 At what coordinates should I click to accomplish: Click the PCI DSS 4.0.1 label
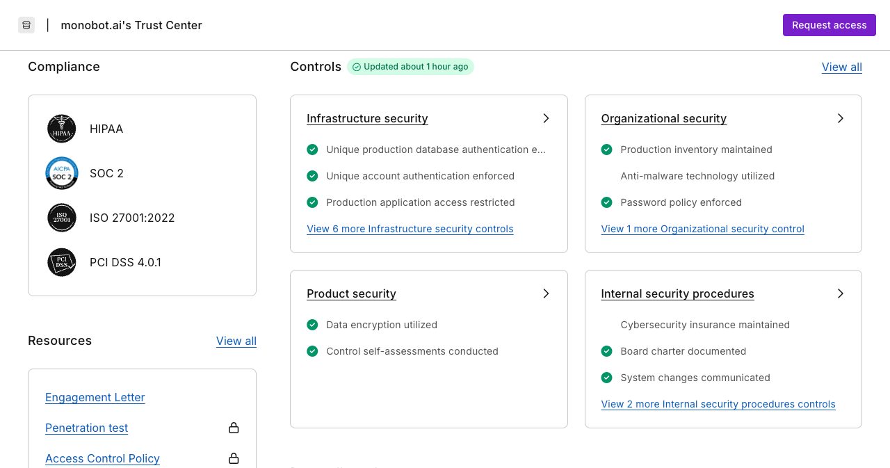tap(125, 262)
